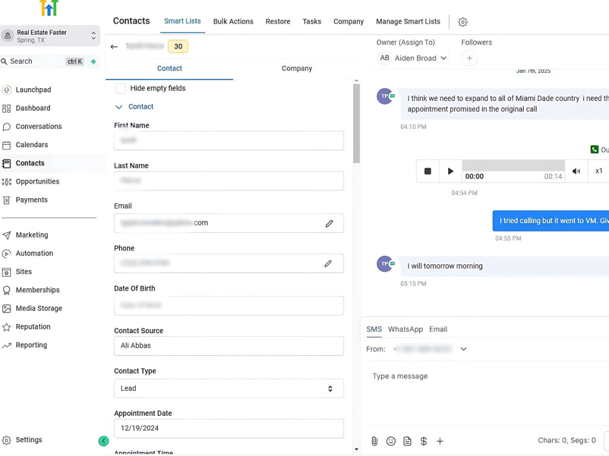The height and width of the screenshot is (456, 609).
Task: Open Calendars from the sidebar
Action: pos(32,145)
